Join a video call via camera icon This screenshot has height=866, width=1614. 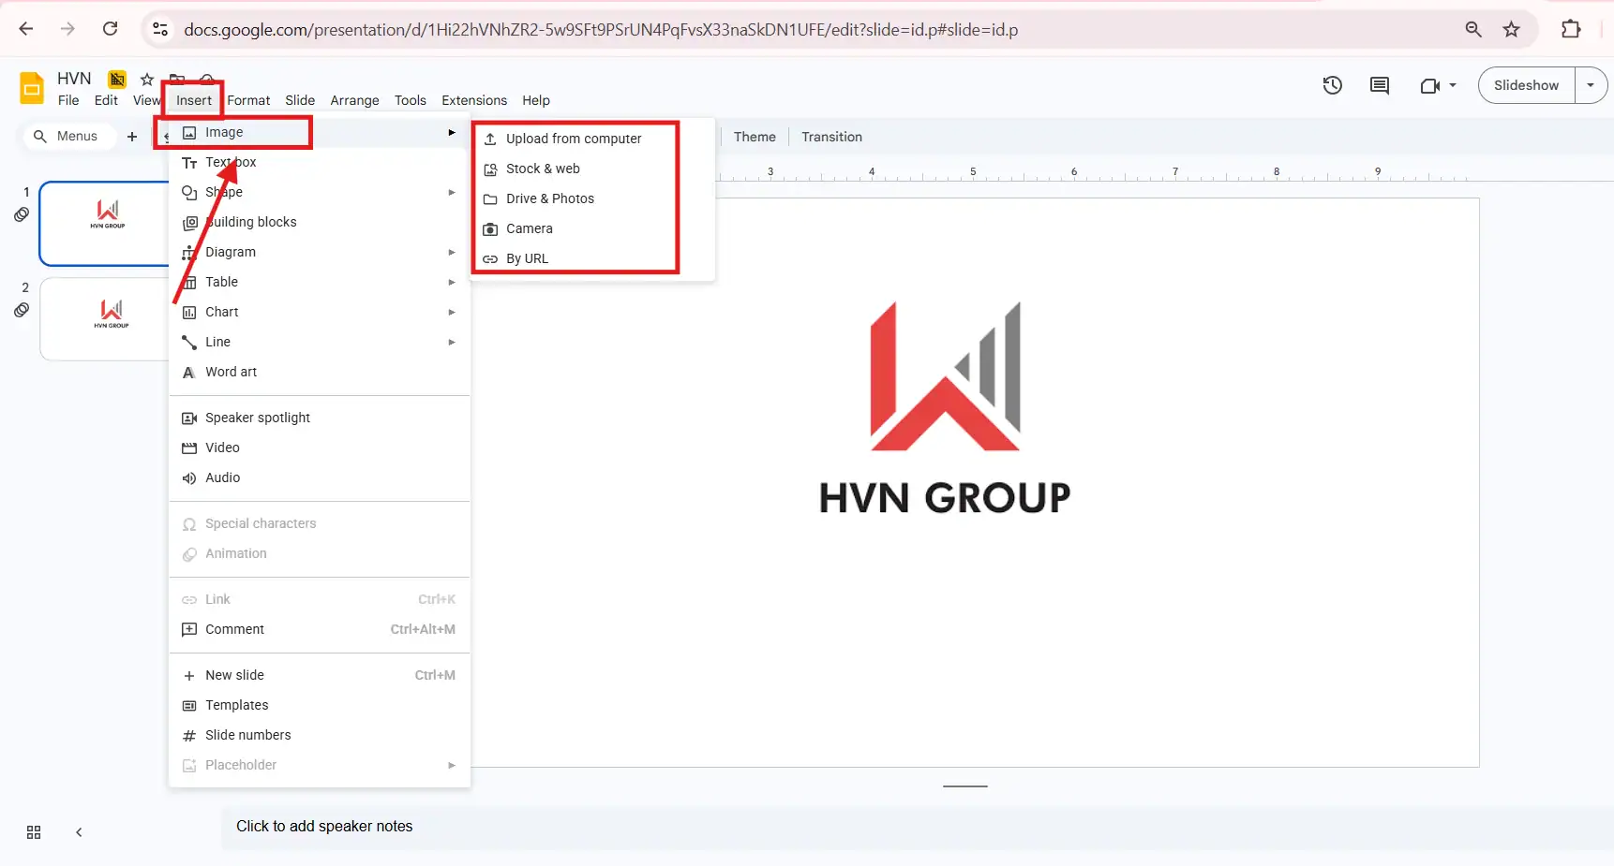[x=1431, y=85]
